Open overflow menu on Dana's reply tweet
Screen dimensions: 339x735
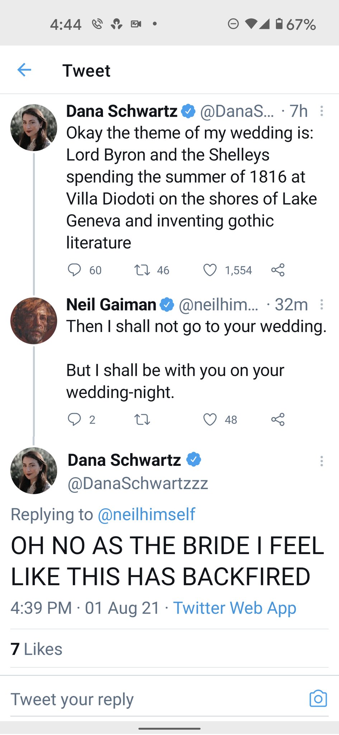tap(321, 461)
